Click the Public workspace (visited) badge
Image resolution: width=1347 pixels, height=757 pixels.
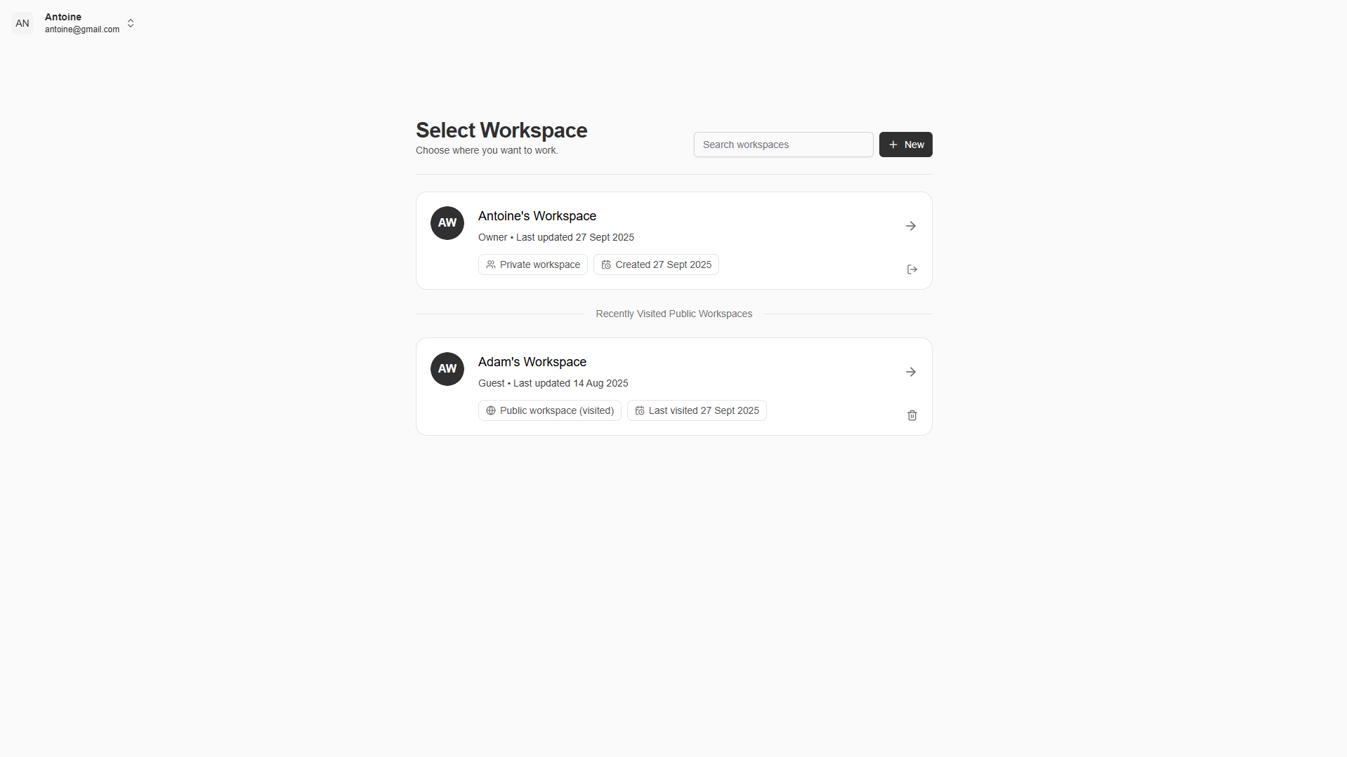pyautogui.click(x=550, y=410)
